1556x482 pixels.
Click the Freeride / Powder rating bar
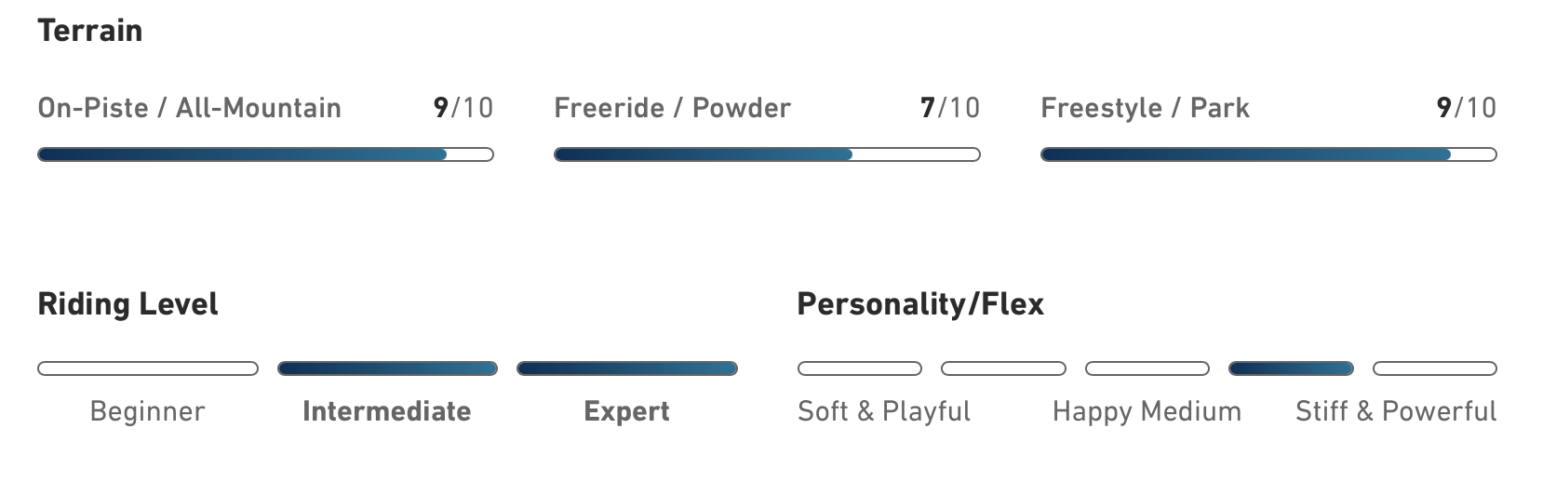(767, 154)
